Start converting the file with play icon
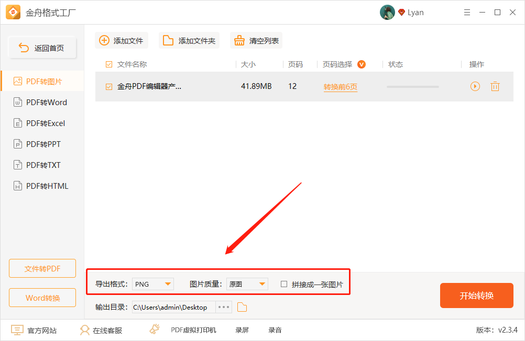This screenshot has height=341, width=525. point(475,87)
